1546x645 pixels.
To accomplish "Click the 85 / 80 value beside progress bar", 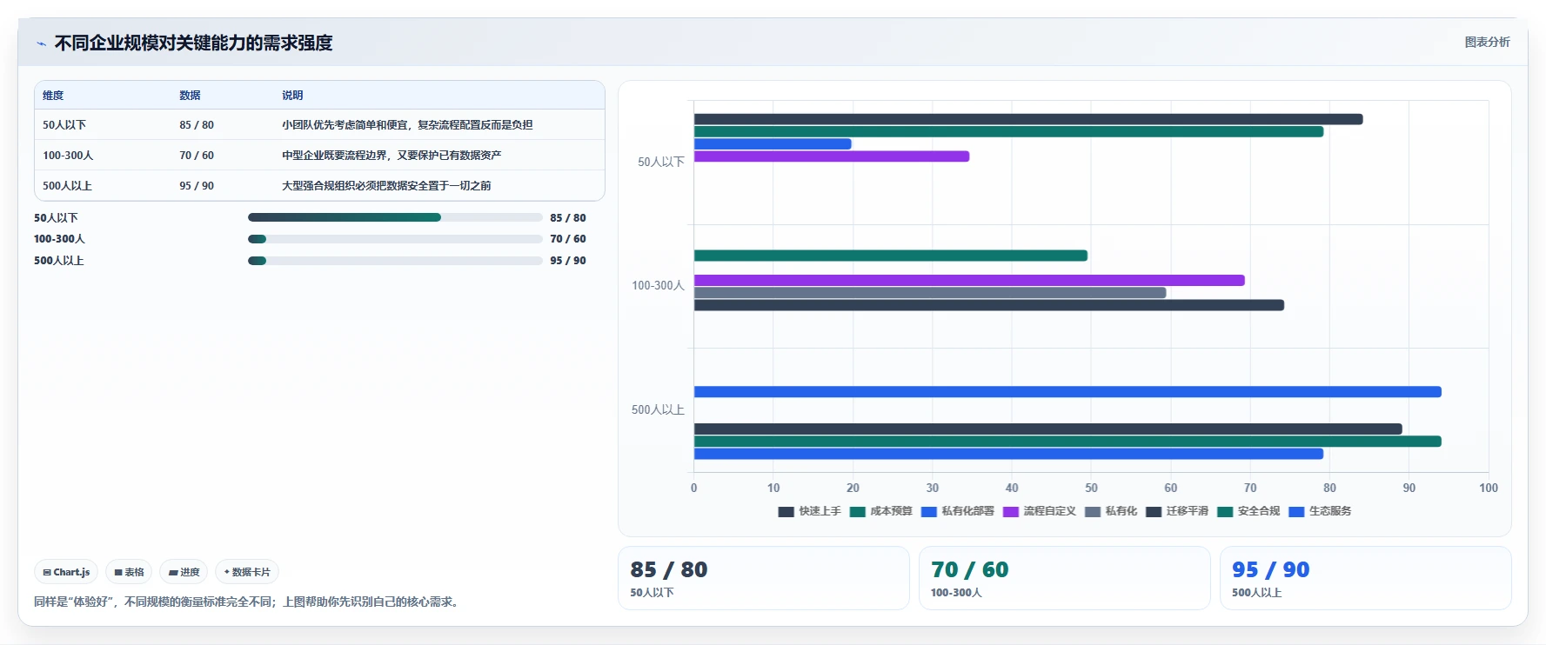I will [568, 218].
